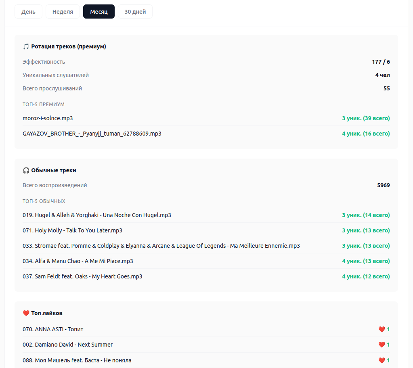Image resolution: width=413 pixels, height=368 pixels.
Task: Select the 30 дней period tab
Action: point(135,12)
